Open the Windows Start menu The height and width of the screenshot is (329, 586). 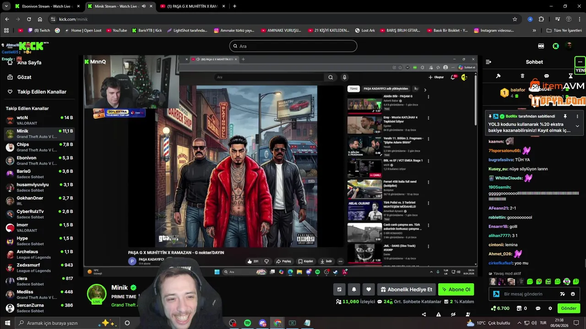[x=7, y=323]
